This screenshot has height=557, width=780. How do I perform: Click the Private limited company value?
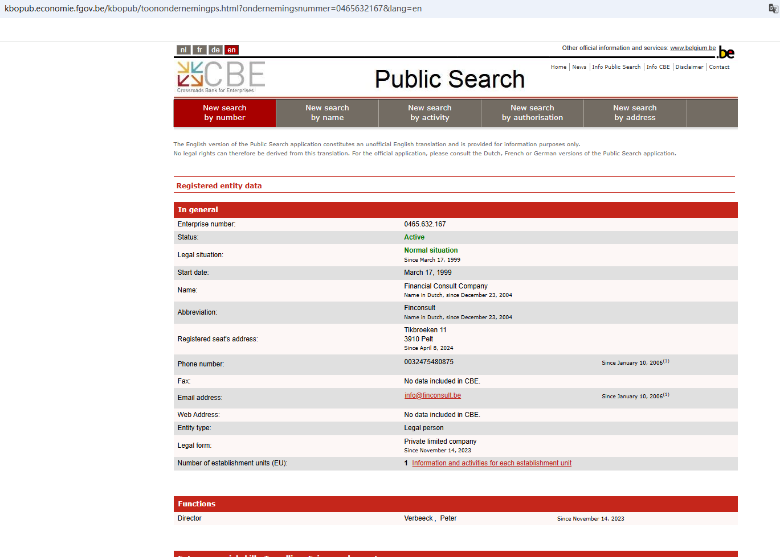pos(440,442)
